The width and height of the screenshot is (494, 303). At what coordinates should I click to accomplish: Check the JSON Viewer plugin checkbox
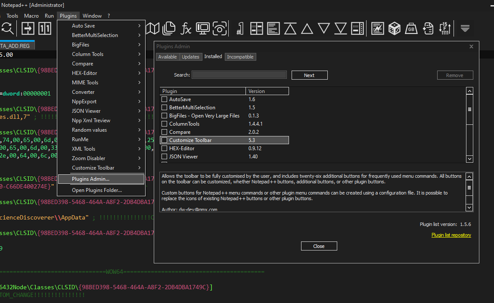pyautogui.click(x=164, y=157)
